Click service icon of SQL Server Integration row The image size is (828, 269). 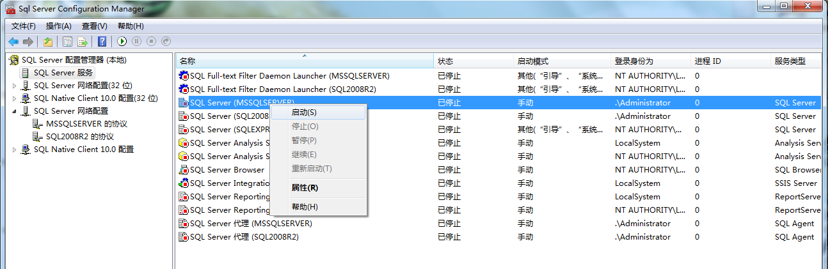(x=184, y=183)
